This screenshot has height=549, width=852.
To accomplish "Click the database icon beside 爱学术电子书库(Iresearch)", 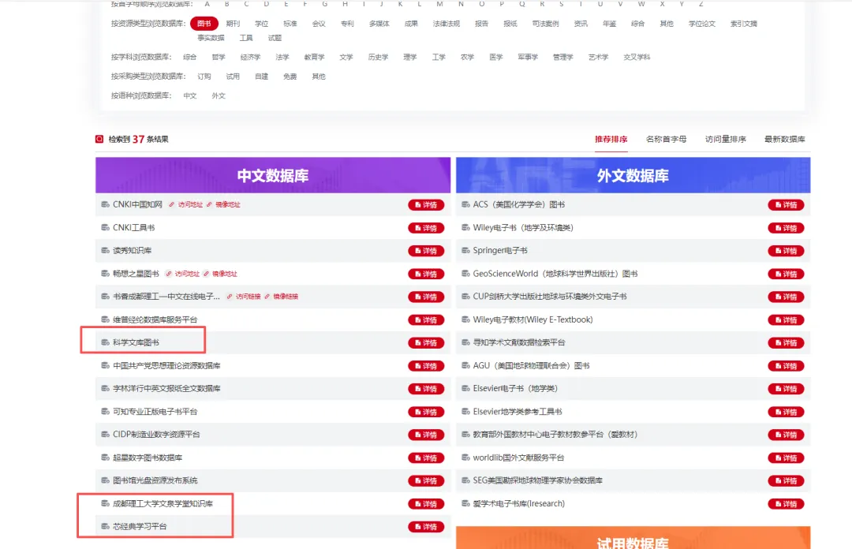I will 465,503.
